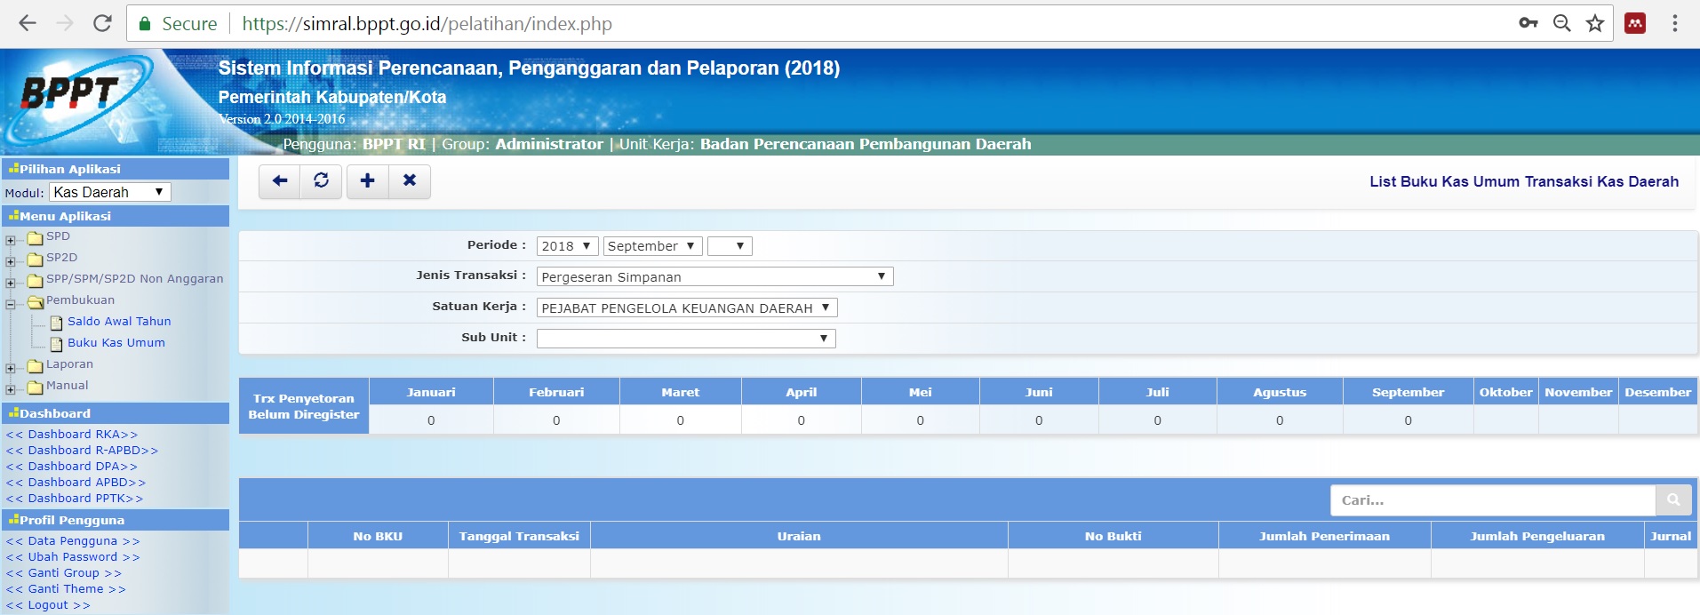Click the X cancel toolbar button
The height and width of the screenshot is (615, 1700).
click(410, 181)
